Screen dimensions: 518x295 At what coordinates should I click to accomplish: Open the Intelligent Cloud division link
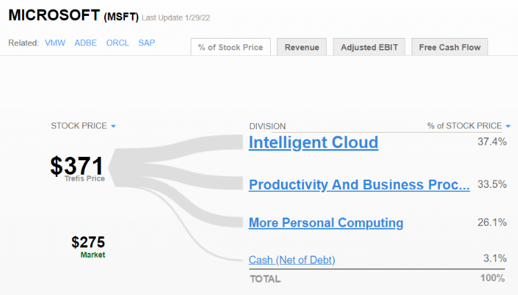314,142
